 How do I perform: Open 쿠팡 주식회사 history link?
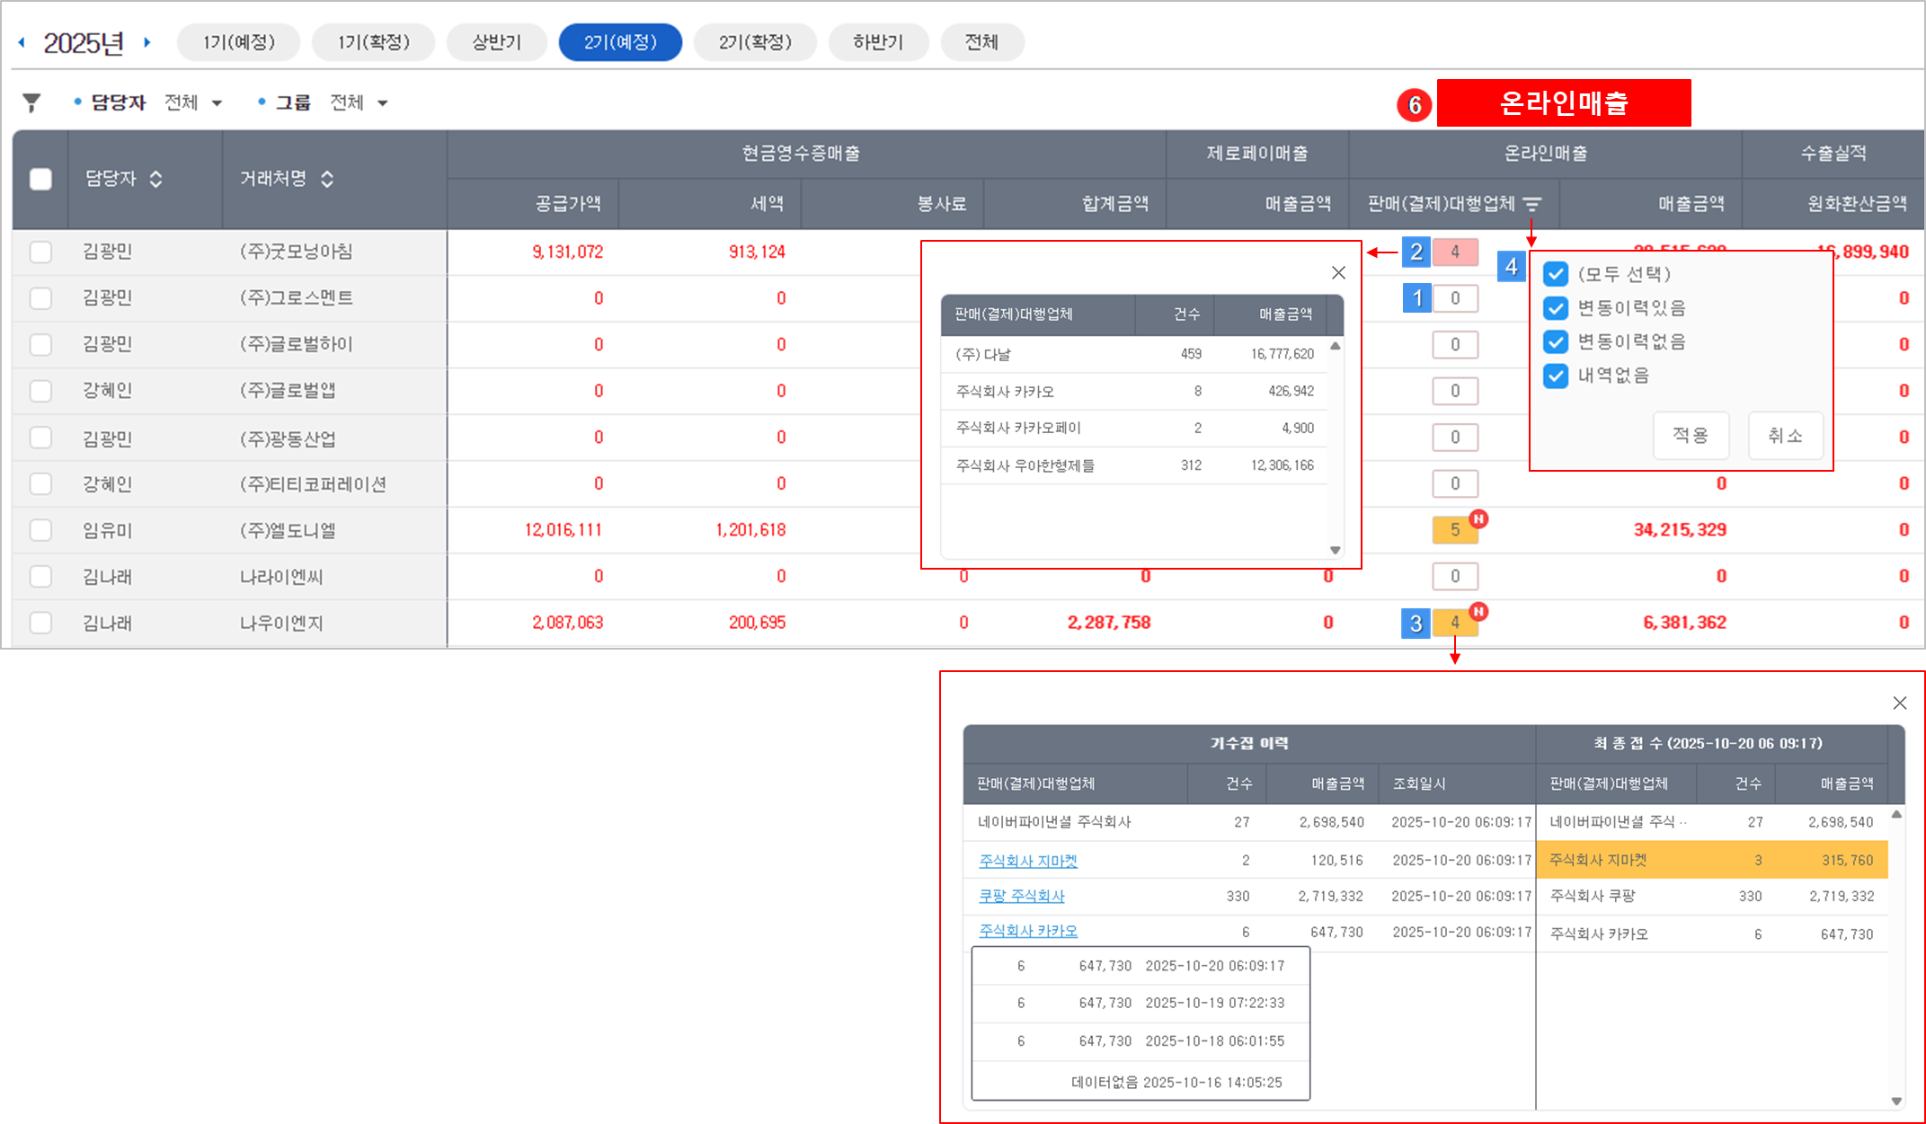coord(1022,896)
